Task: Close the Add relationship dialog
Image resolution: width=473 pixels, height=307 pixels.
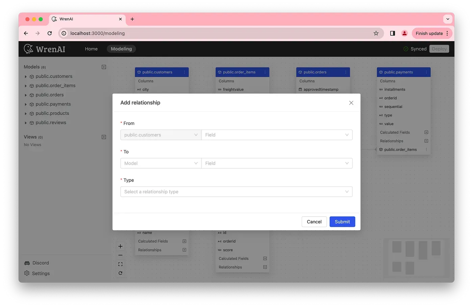Action: pyautogui.click(x=351, y=103)
